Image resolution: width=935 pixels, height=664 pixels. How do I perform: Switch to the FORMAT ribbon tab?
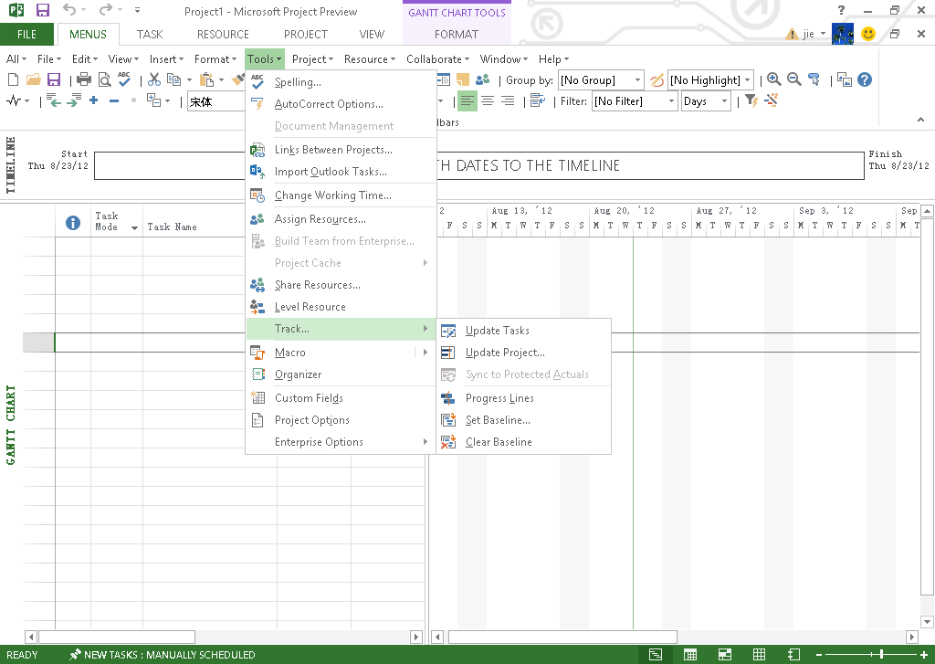[457, 35]
